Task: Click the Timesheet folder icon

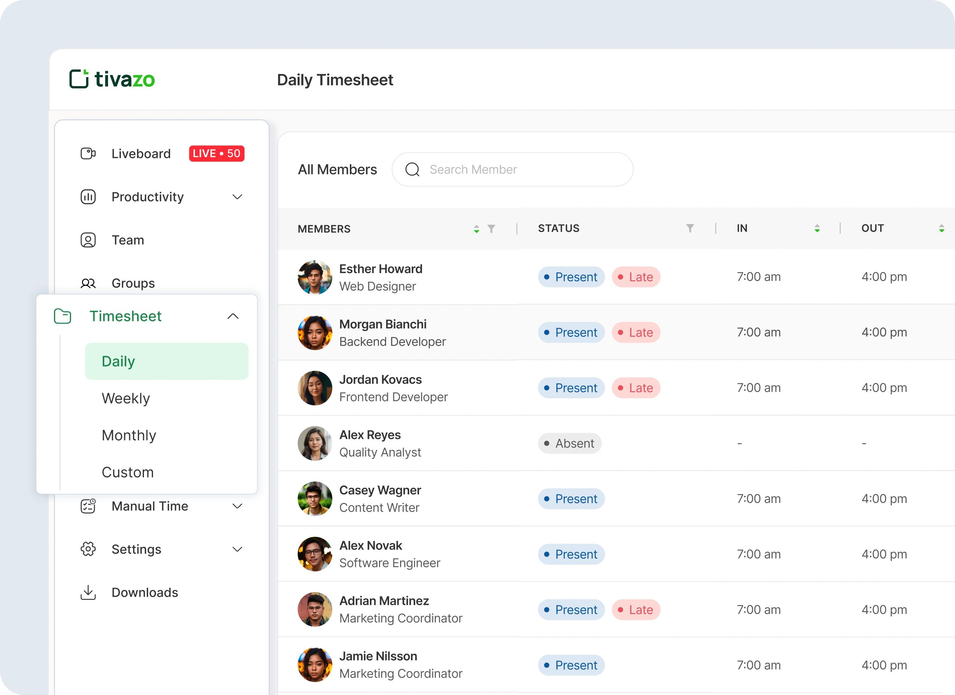Action: coord(62,316)
